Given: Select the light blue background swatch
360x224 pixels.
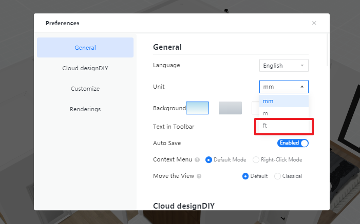Looking at the screenshot, I should point(198,108).
